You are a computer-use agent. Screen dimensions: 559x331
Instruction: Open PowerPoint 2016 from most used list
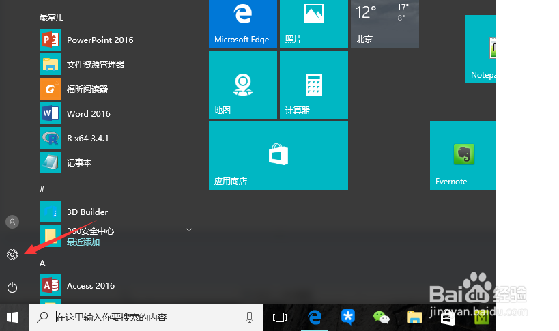click(87, 40)
